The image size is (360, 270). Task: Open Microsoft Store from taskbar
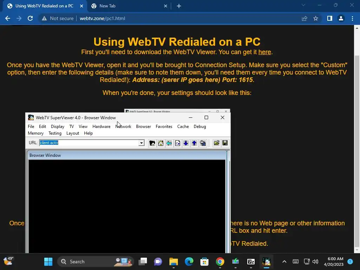[x=204, y=262]
